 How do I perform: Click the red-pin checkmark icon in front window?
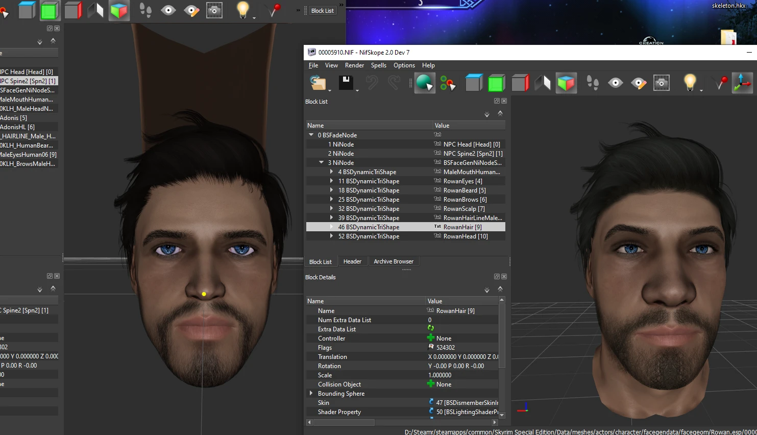coord(720,83)
